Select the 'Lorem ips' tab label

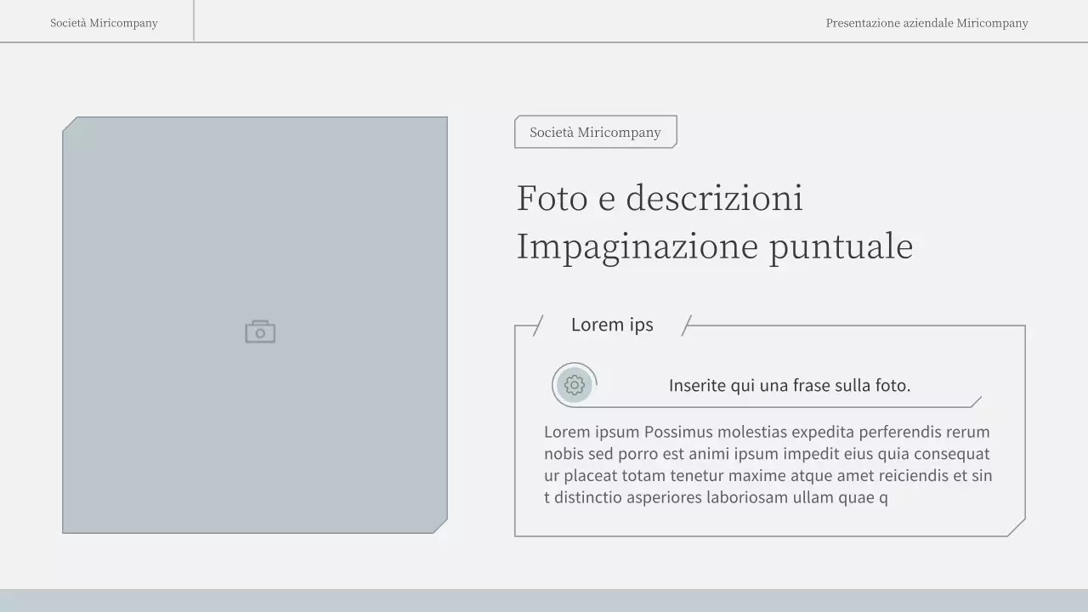coord(612,325)
